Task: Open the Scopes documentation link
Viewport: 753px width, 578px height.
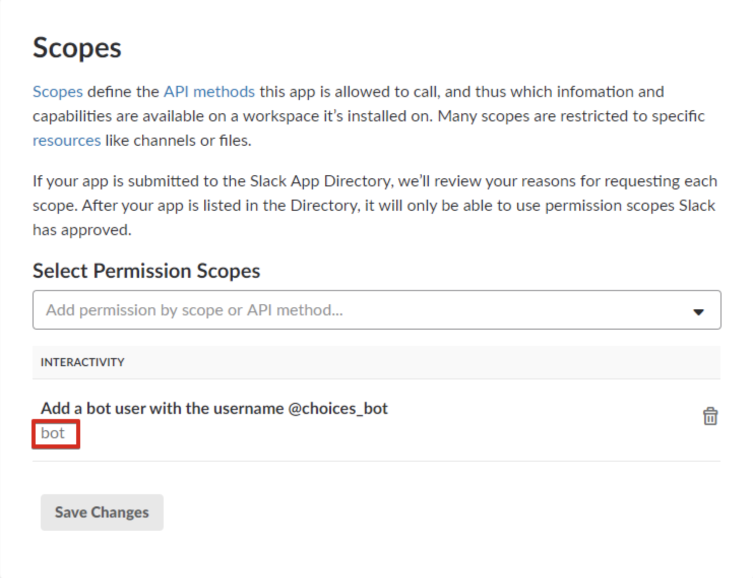Action: 58,91
